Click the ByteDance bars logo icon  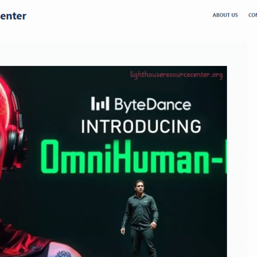(x=100, y=103)
